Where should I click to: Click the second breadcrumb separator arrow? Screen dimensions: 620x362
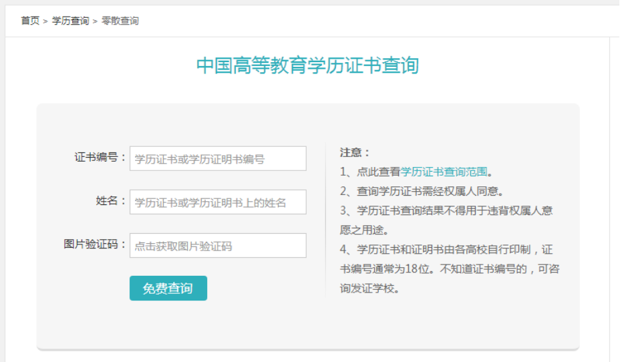click(95, 21)
